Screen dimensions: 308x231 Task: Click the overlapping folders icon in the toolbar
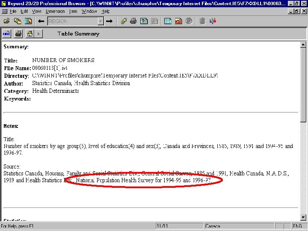coord(18,21)
